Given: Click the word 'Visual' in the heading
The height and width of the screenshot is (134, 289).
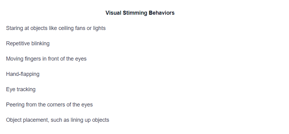Looking at the screenshot, I should [113, 13].
